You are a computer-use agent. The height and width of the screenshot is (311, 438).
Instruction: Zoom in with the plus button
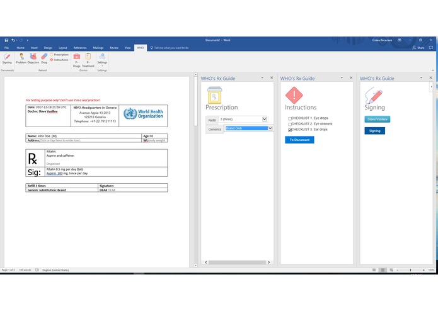[424, 270]
